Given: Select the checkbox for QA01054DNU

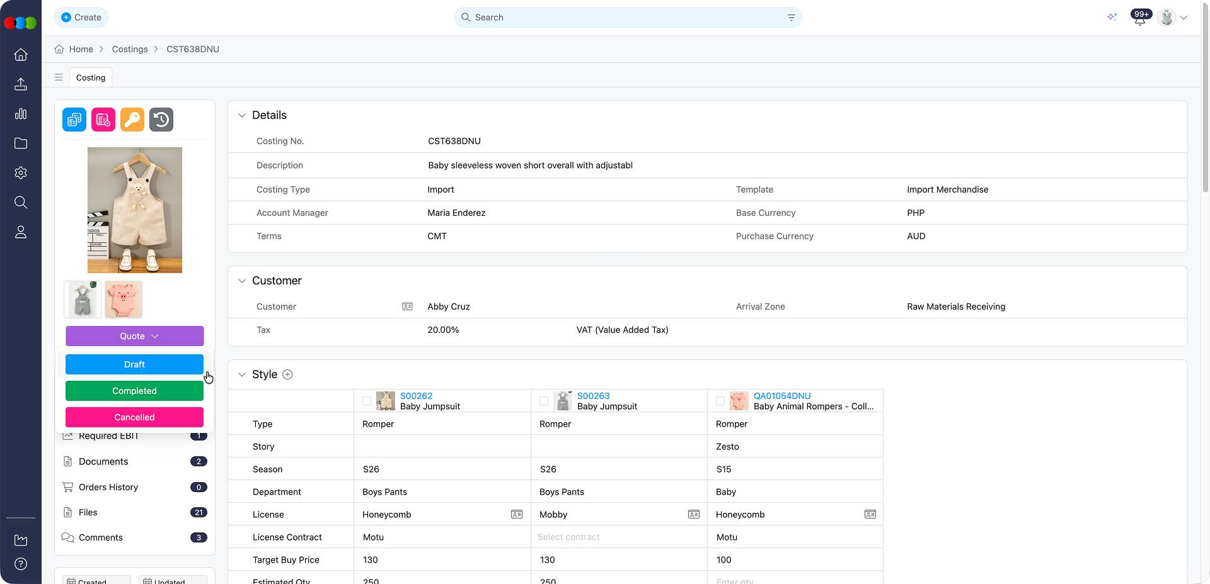Looking at the screenshot, I should [720, 401].
